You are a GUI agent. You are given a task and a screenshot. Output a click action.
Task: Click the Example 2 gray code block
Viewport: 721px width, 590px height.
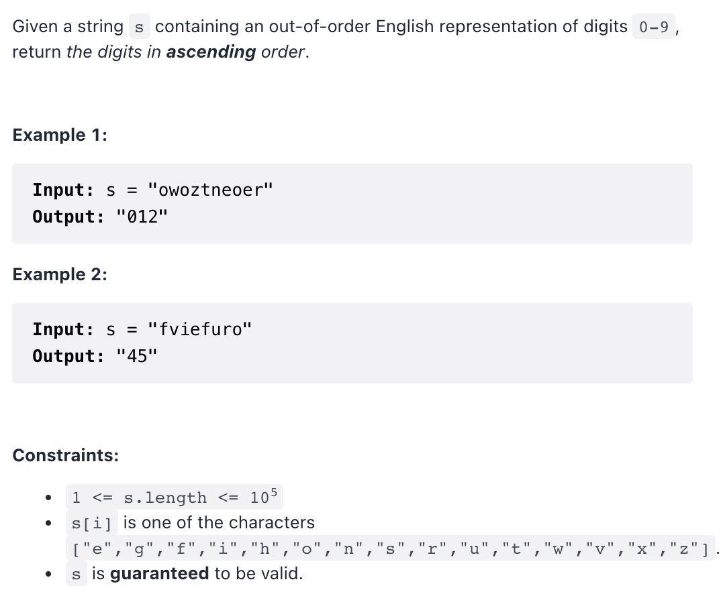click(x=352, y=343)
